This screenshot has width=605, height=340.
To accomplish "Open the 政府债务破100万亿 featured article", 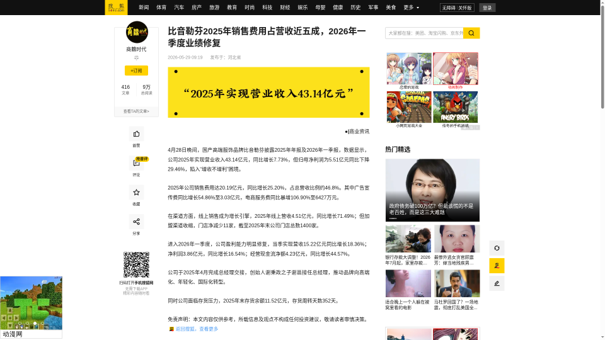I will coord(432,190).
